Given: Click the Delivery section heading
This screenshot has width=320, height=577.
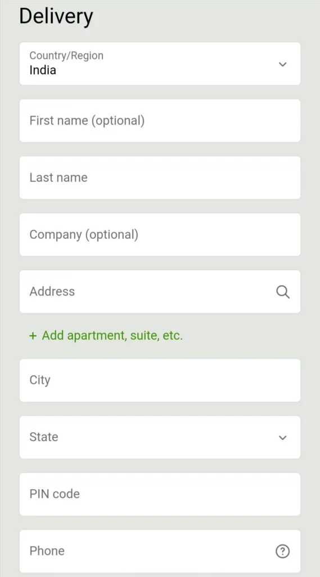Looking at the screenshot, I should tap(56, 16).
